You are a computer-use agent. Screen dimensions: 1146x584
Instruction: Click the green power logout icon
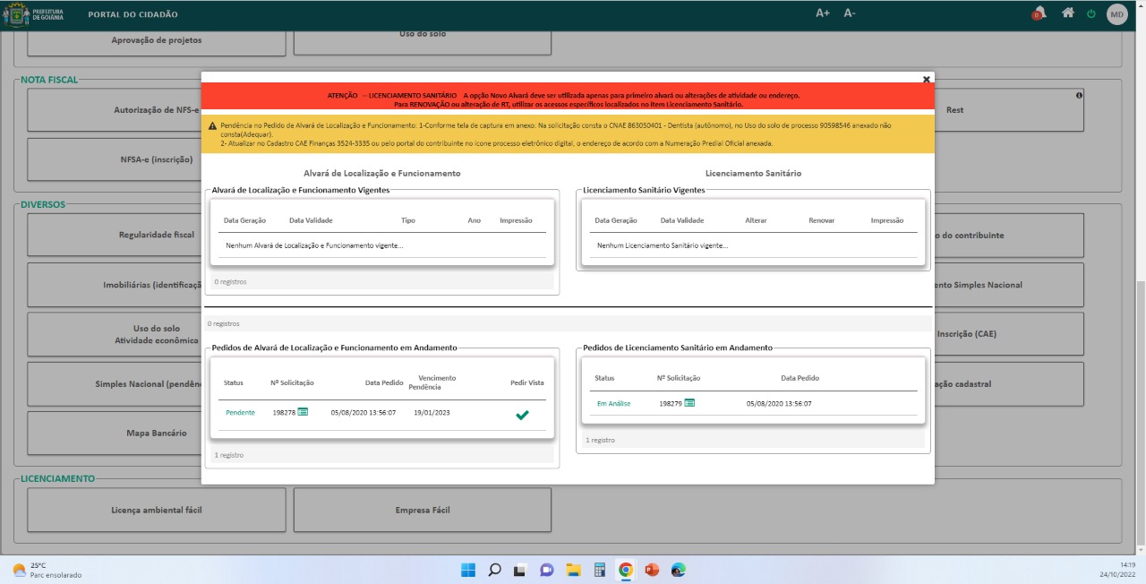point(1090,13)
